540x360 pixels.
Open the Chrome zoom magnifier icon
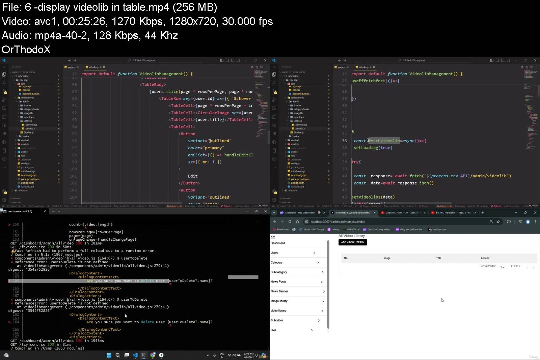pyautogui.click(x=491, y=221)
